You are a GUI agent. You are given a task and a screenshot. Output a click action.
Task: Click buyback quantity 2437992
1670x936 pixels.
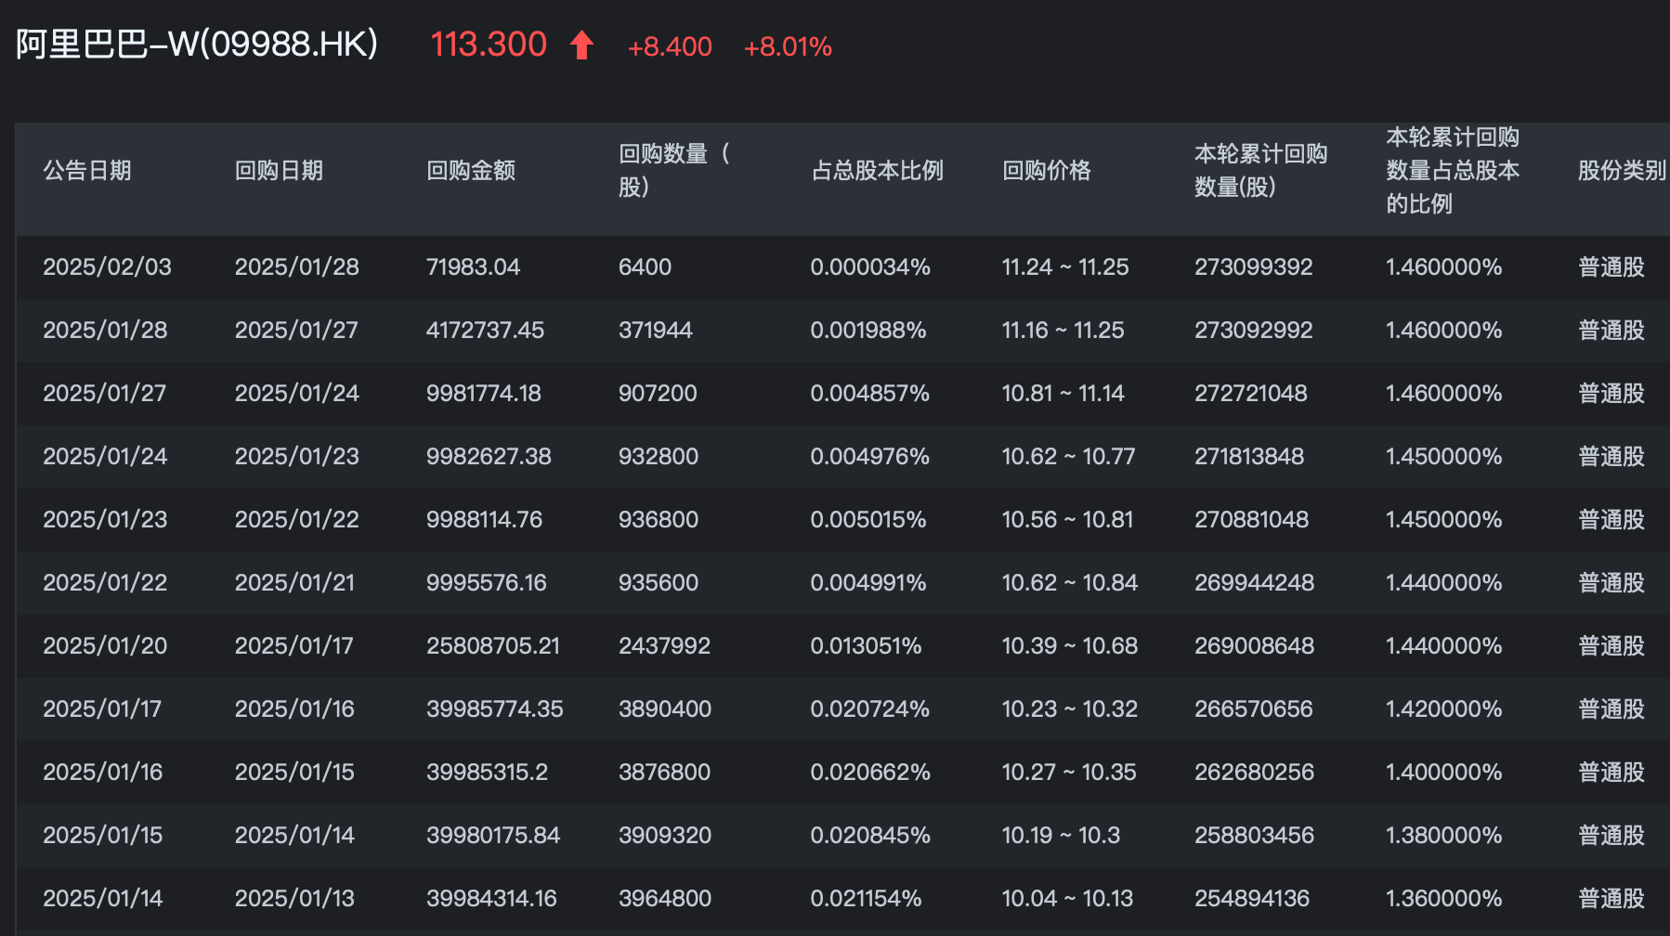point(664,646)
